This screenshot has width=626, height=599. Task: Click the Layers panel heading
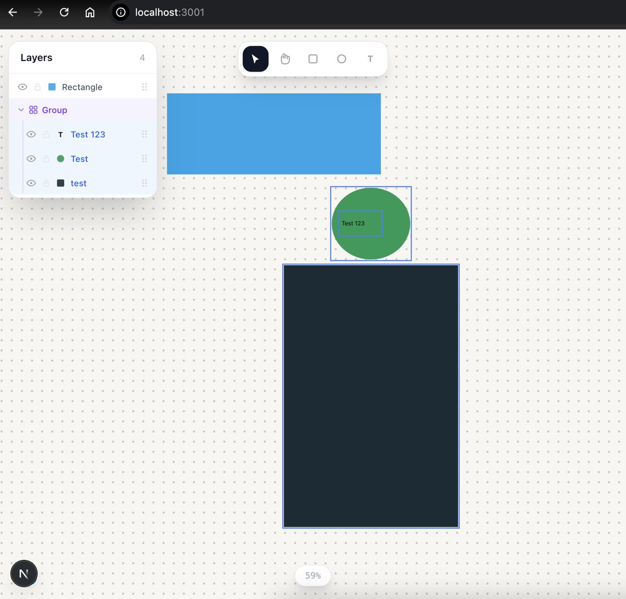(x=37, y=57)
